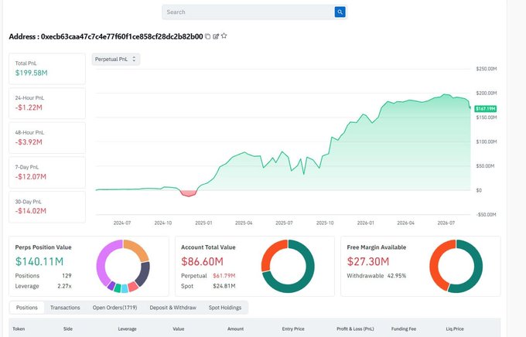Viewport: 526px width, 337px height.
Task: Click the $86.60M account total value
Action: (203, 261)
